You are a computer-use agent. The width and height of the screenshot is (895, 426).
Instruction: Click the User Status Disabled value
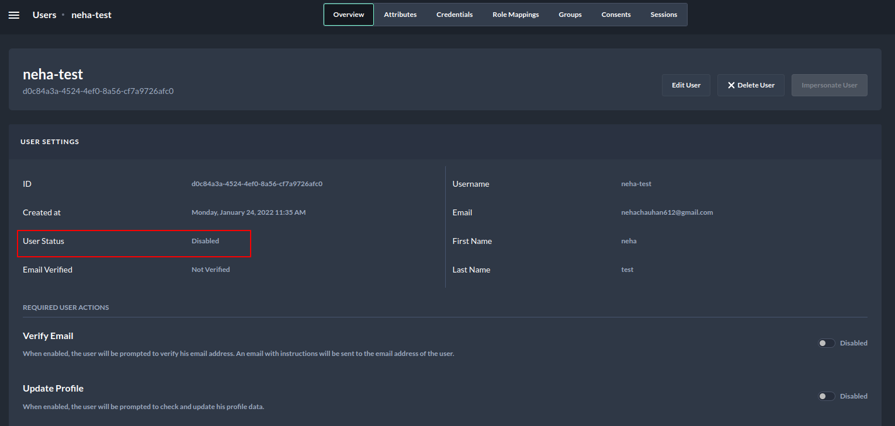[205, 241]
